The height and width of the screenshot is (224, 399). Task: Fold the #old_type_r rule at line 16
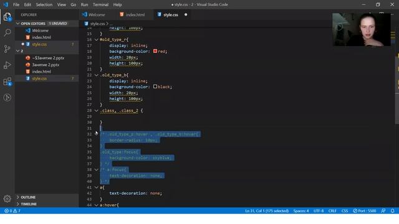click(97, 40)
